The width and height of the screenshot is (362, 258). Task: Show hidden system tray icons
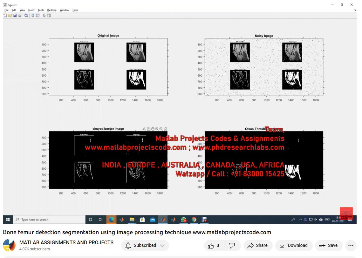pos(300,220)
